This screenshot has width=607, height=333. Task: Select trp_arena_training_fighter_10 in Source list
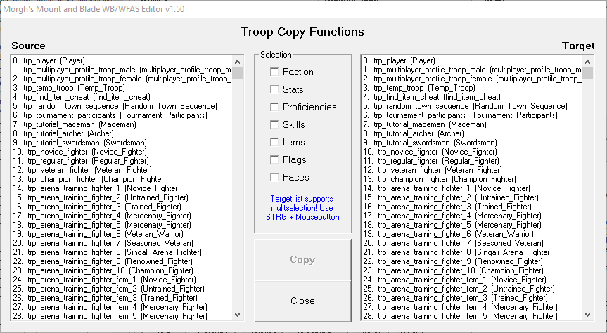point(122,270)
